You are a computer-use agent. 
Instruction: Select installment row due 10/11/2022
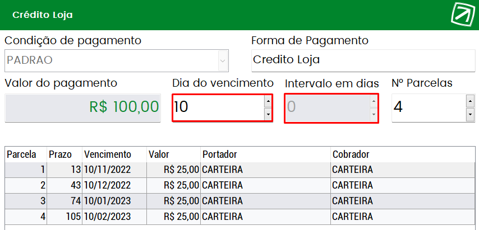(x=240, y=170)
